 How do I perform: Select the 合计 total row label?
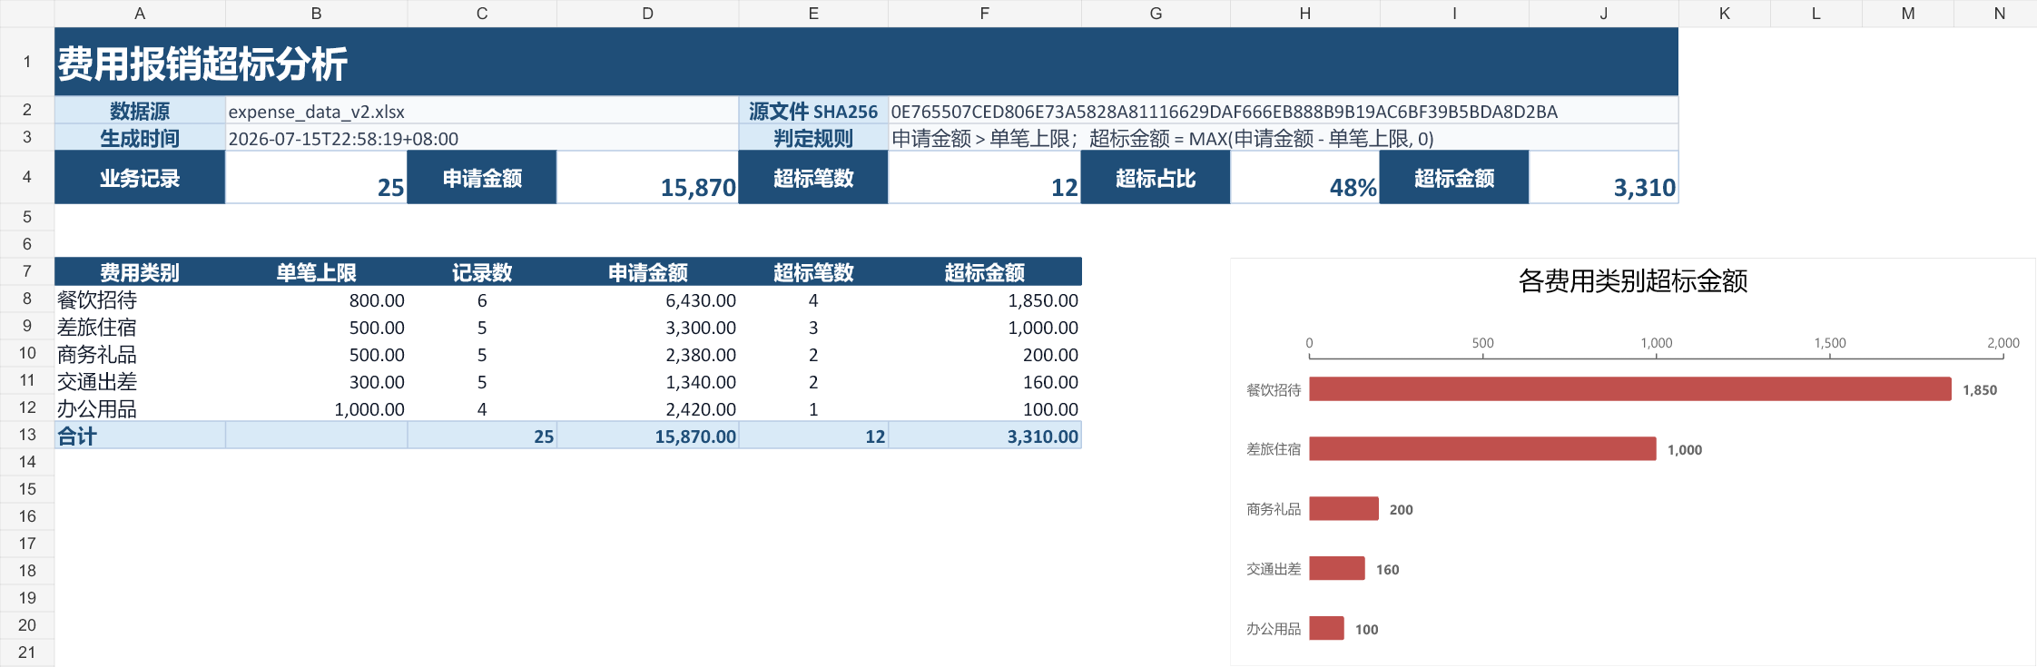pyautogui.click(x=140, y=436)
